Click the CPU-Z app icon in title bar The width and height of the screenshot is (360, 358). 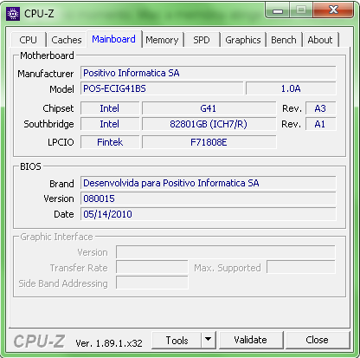[13, 14]
